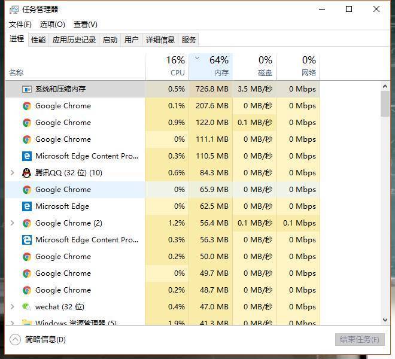Click the 腾讯QQ penguin icon

coord(27,173)
